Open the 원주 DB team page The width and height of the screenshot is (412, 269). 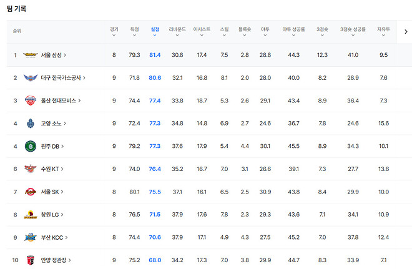52,146
